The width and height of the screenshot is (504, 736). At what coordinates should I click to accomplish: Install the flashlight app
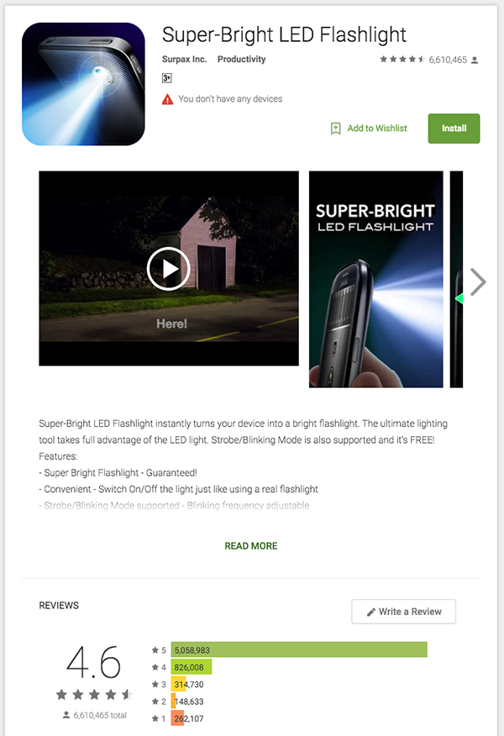click(454, 129)
